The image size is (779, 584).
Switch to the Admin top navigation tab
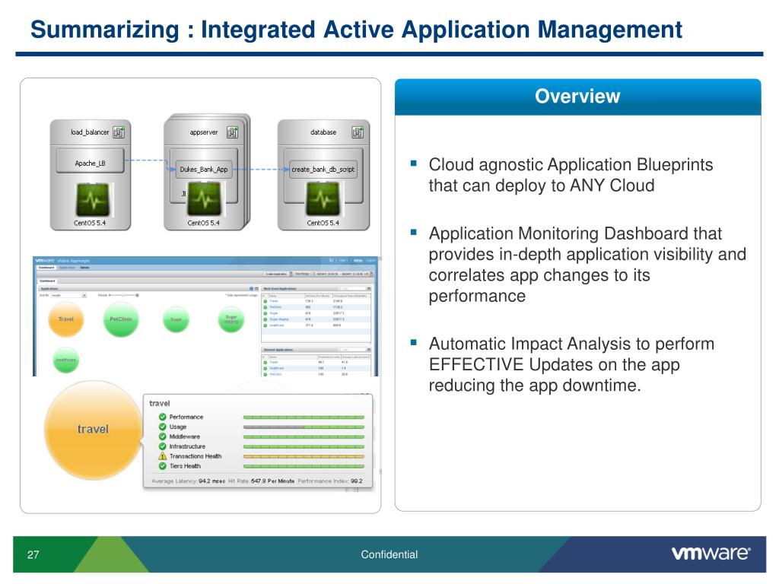coord(84,268)
